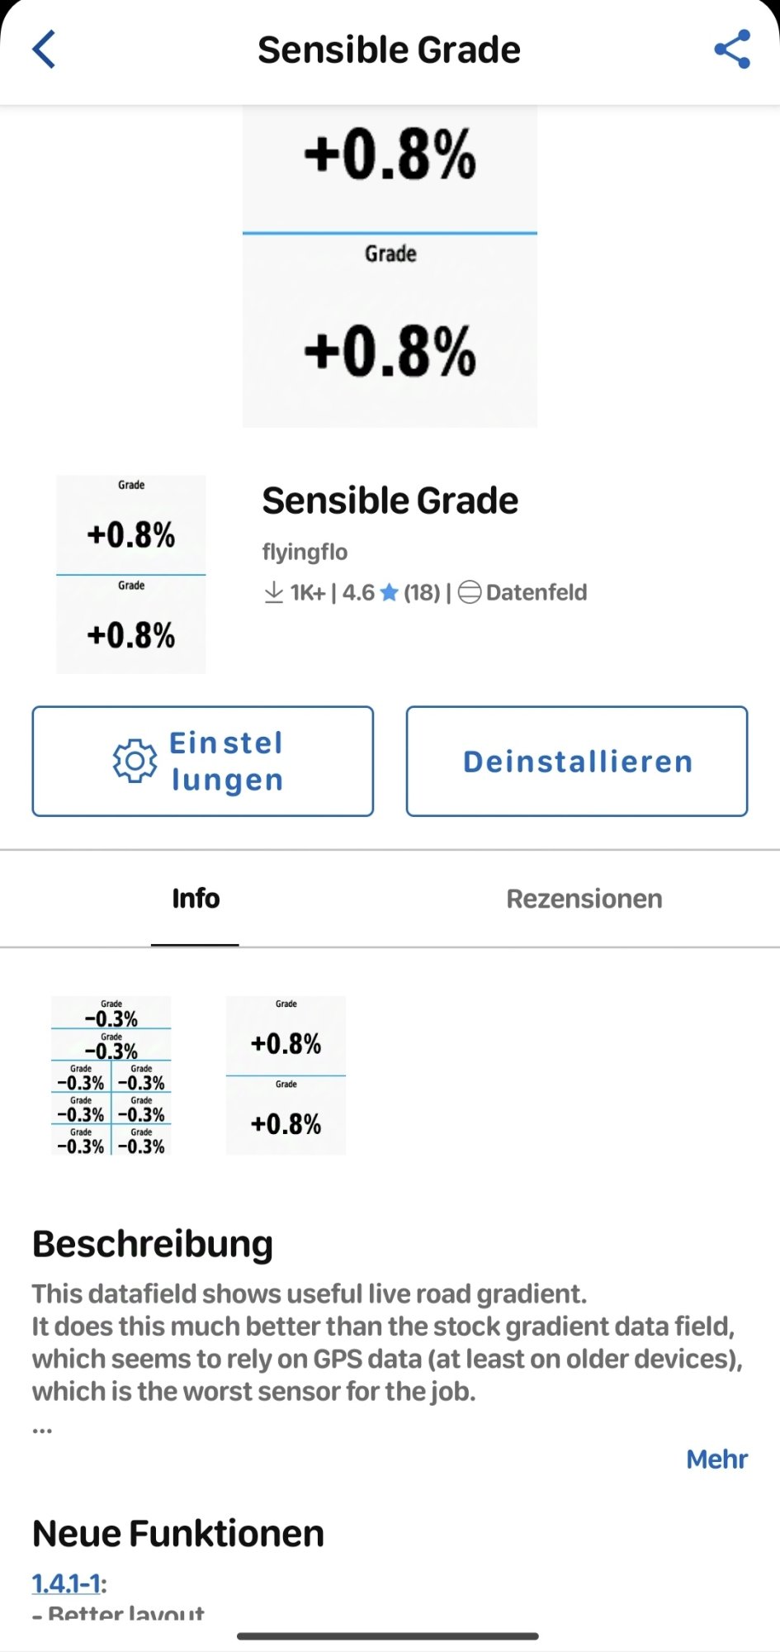Tap the large hero preview image
Image resolution: width=780 pixels, height=1652 pixels.
(390, 266)
